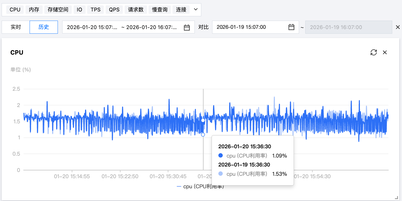Expand the metric selector dropdown chevron
Image resolution: width=402 pixels, height=201 pixels.
pos(196,10)
